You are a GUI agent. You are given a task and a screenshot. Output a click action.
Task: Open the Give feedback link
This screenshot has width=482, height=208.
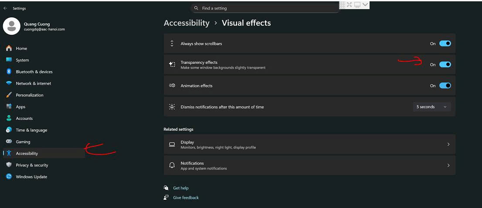[186, 198]
